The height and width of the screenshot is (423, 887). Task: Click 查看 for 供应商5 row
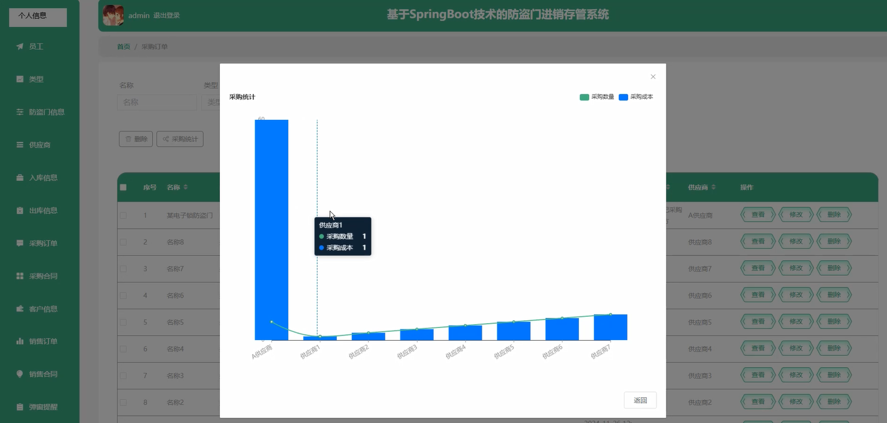tap(758, 321)
